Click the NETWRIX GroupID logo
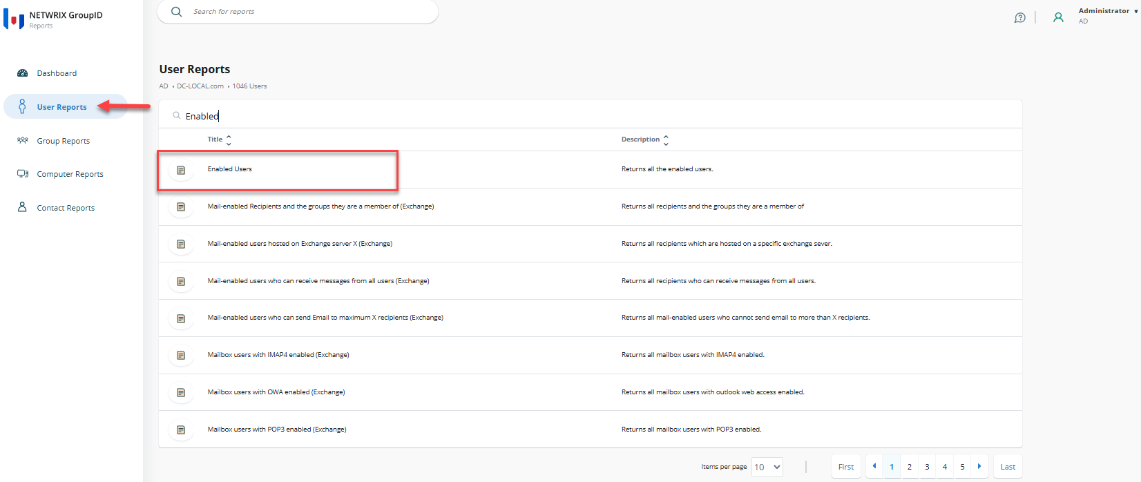This screenshot has height=482, width=1141. coord(14,19)
